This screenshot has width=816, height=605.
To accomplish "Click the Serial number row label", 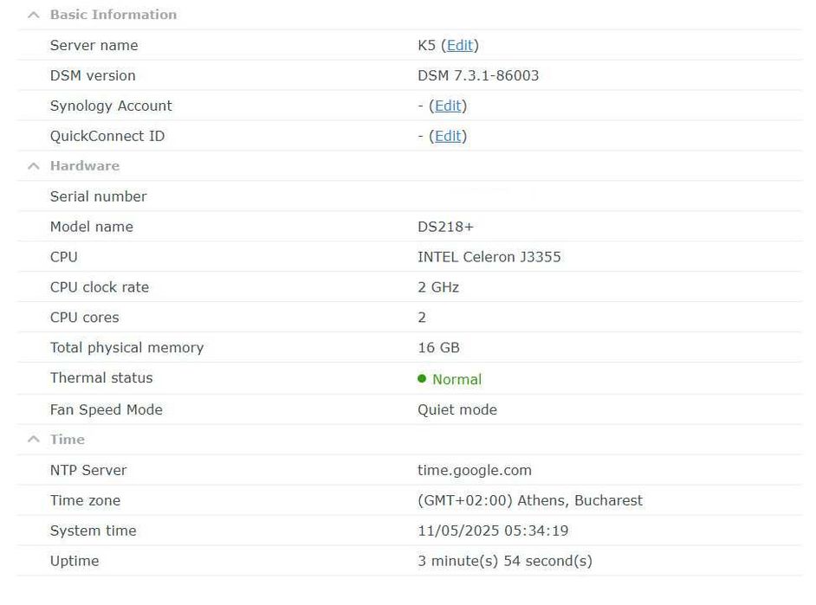I will [98, 196].
